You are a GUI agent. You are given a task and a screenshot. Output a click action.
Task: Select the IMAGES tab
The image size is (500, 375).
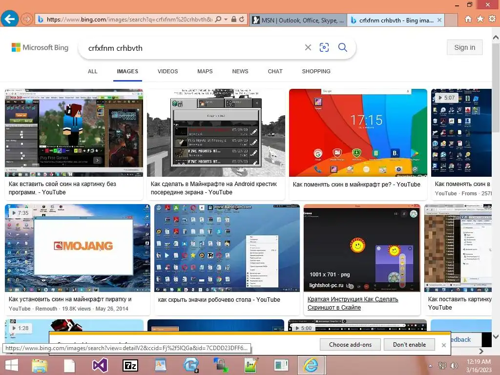pos(127,71)
